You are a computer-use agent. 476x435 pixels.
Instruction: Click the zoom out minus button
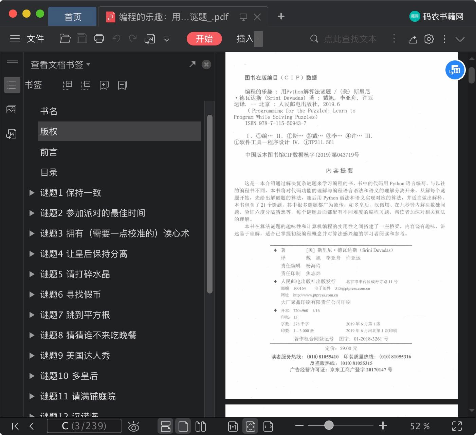(x=299, y=425)
